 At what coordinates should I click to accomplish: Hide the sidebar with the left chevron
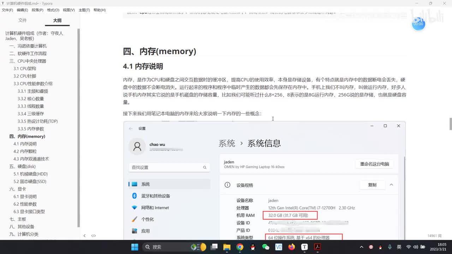click(84, 236)
